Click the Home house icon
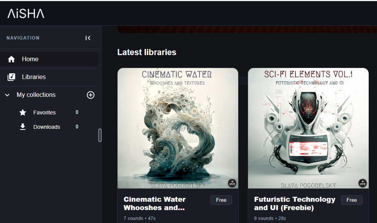The width and height of the screenshot is (377, 223). click(11, 59)
